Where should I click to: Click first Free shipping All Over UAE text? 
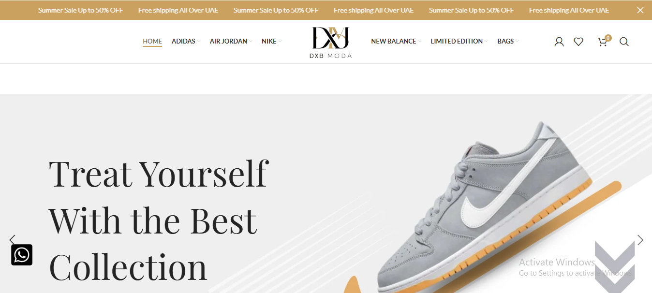coord(178,10)
